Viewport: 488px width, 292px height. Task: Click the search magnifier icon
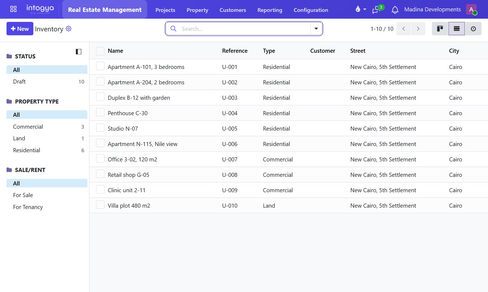(174, 29)
